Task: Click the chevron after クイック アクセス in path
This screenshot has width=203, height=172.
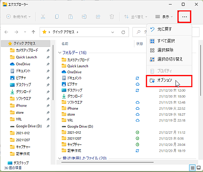Action: (78, 32)
